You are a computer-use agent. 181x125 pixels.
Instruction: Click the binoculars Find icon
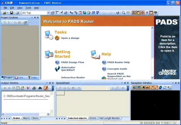coord(40,88)
